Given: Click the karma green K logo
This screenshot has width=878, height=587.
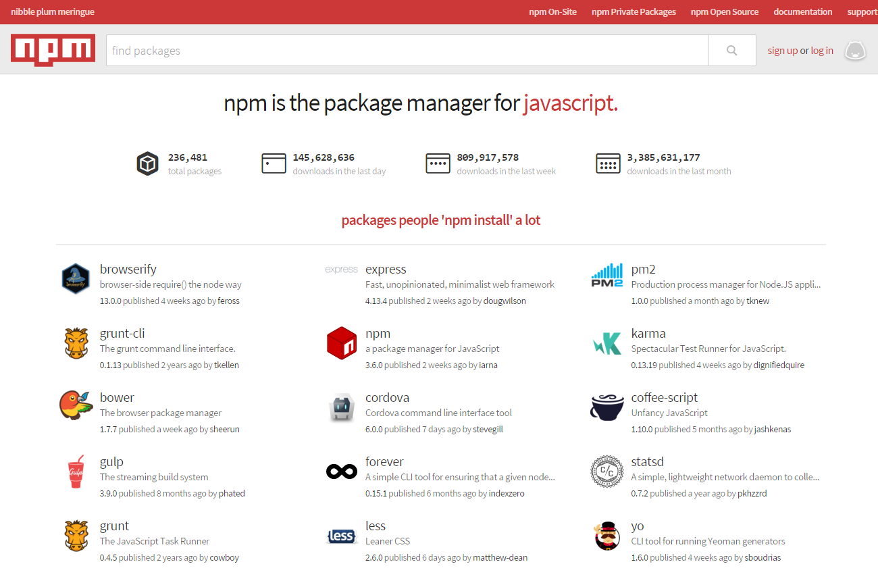Looking at the screenshot, I should (x=607, y=343).
